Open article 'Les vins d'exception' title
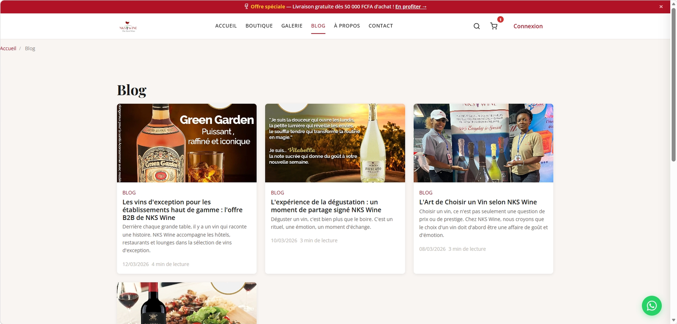 pos(182,210)
